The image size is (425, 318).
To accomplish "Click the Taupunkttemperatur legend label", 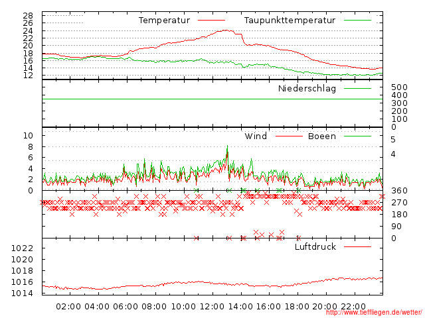I will tap(290, 21).
